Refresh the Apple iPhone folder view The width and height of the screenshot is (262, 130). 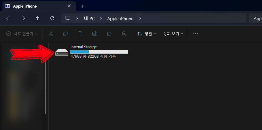click(52, 18)
